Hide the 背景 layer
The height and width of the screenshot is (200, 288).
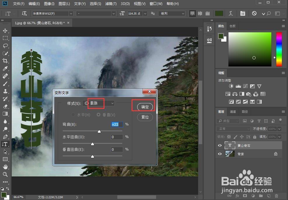(x=220, y=154)
